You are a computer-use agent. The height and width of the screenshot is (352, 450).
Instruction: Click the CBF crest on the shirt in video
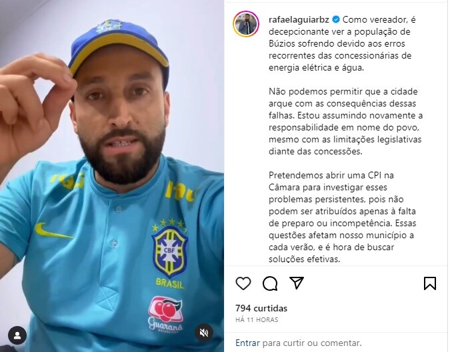tap(169, 252)
